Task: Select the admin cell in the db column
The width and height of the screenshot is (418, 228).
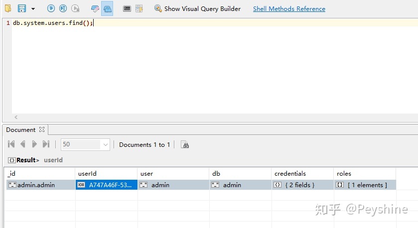Action: [x=241, y=185]
